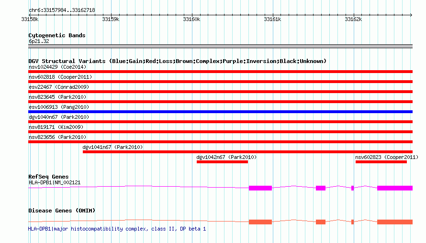
Task: Click the HLA-DPB1|NM_002121 gene label
Action: [x=55, y=182]
